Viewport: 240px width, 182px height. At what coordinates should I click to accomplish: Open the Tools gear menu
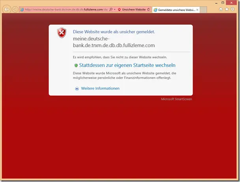[x=232, y=9]
